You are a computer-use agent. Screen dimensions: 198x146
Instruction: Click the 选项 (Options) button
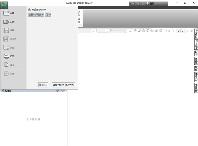point(43,85)
